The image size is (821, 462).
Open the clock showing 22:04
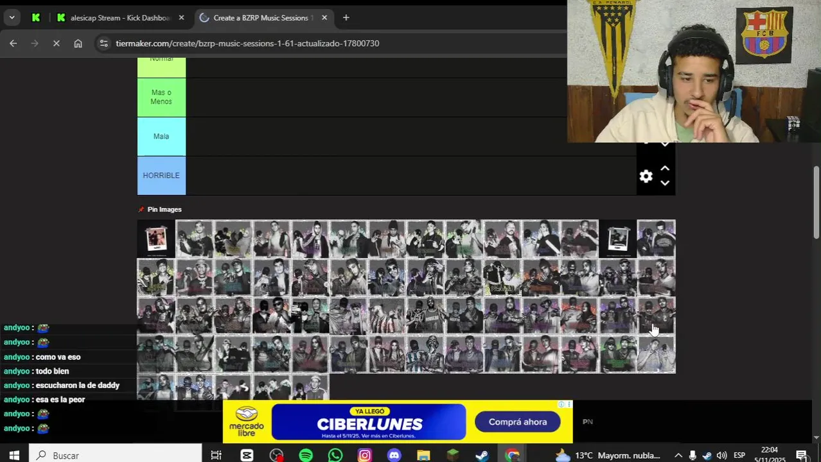[x=769, y=455]
